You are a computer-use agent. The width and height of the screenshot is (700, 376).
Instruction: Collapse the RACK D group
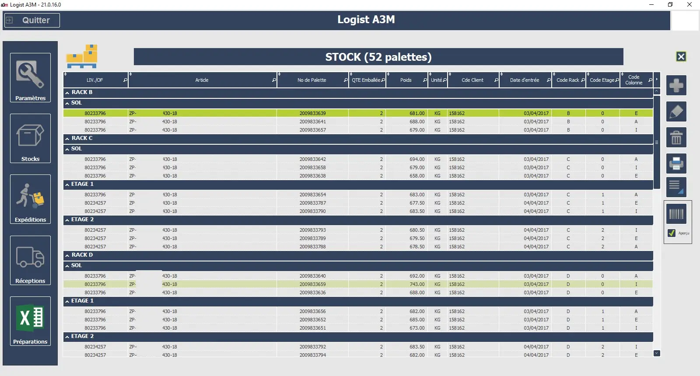(67, 255)
